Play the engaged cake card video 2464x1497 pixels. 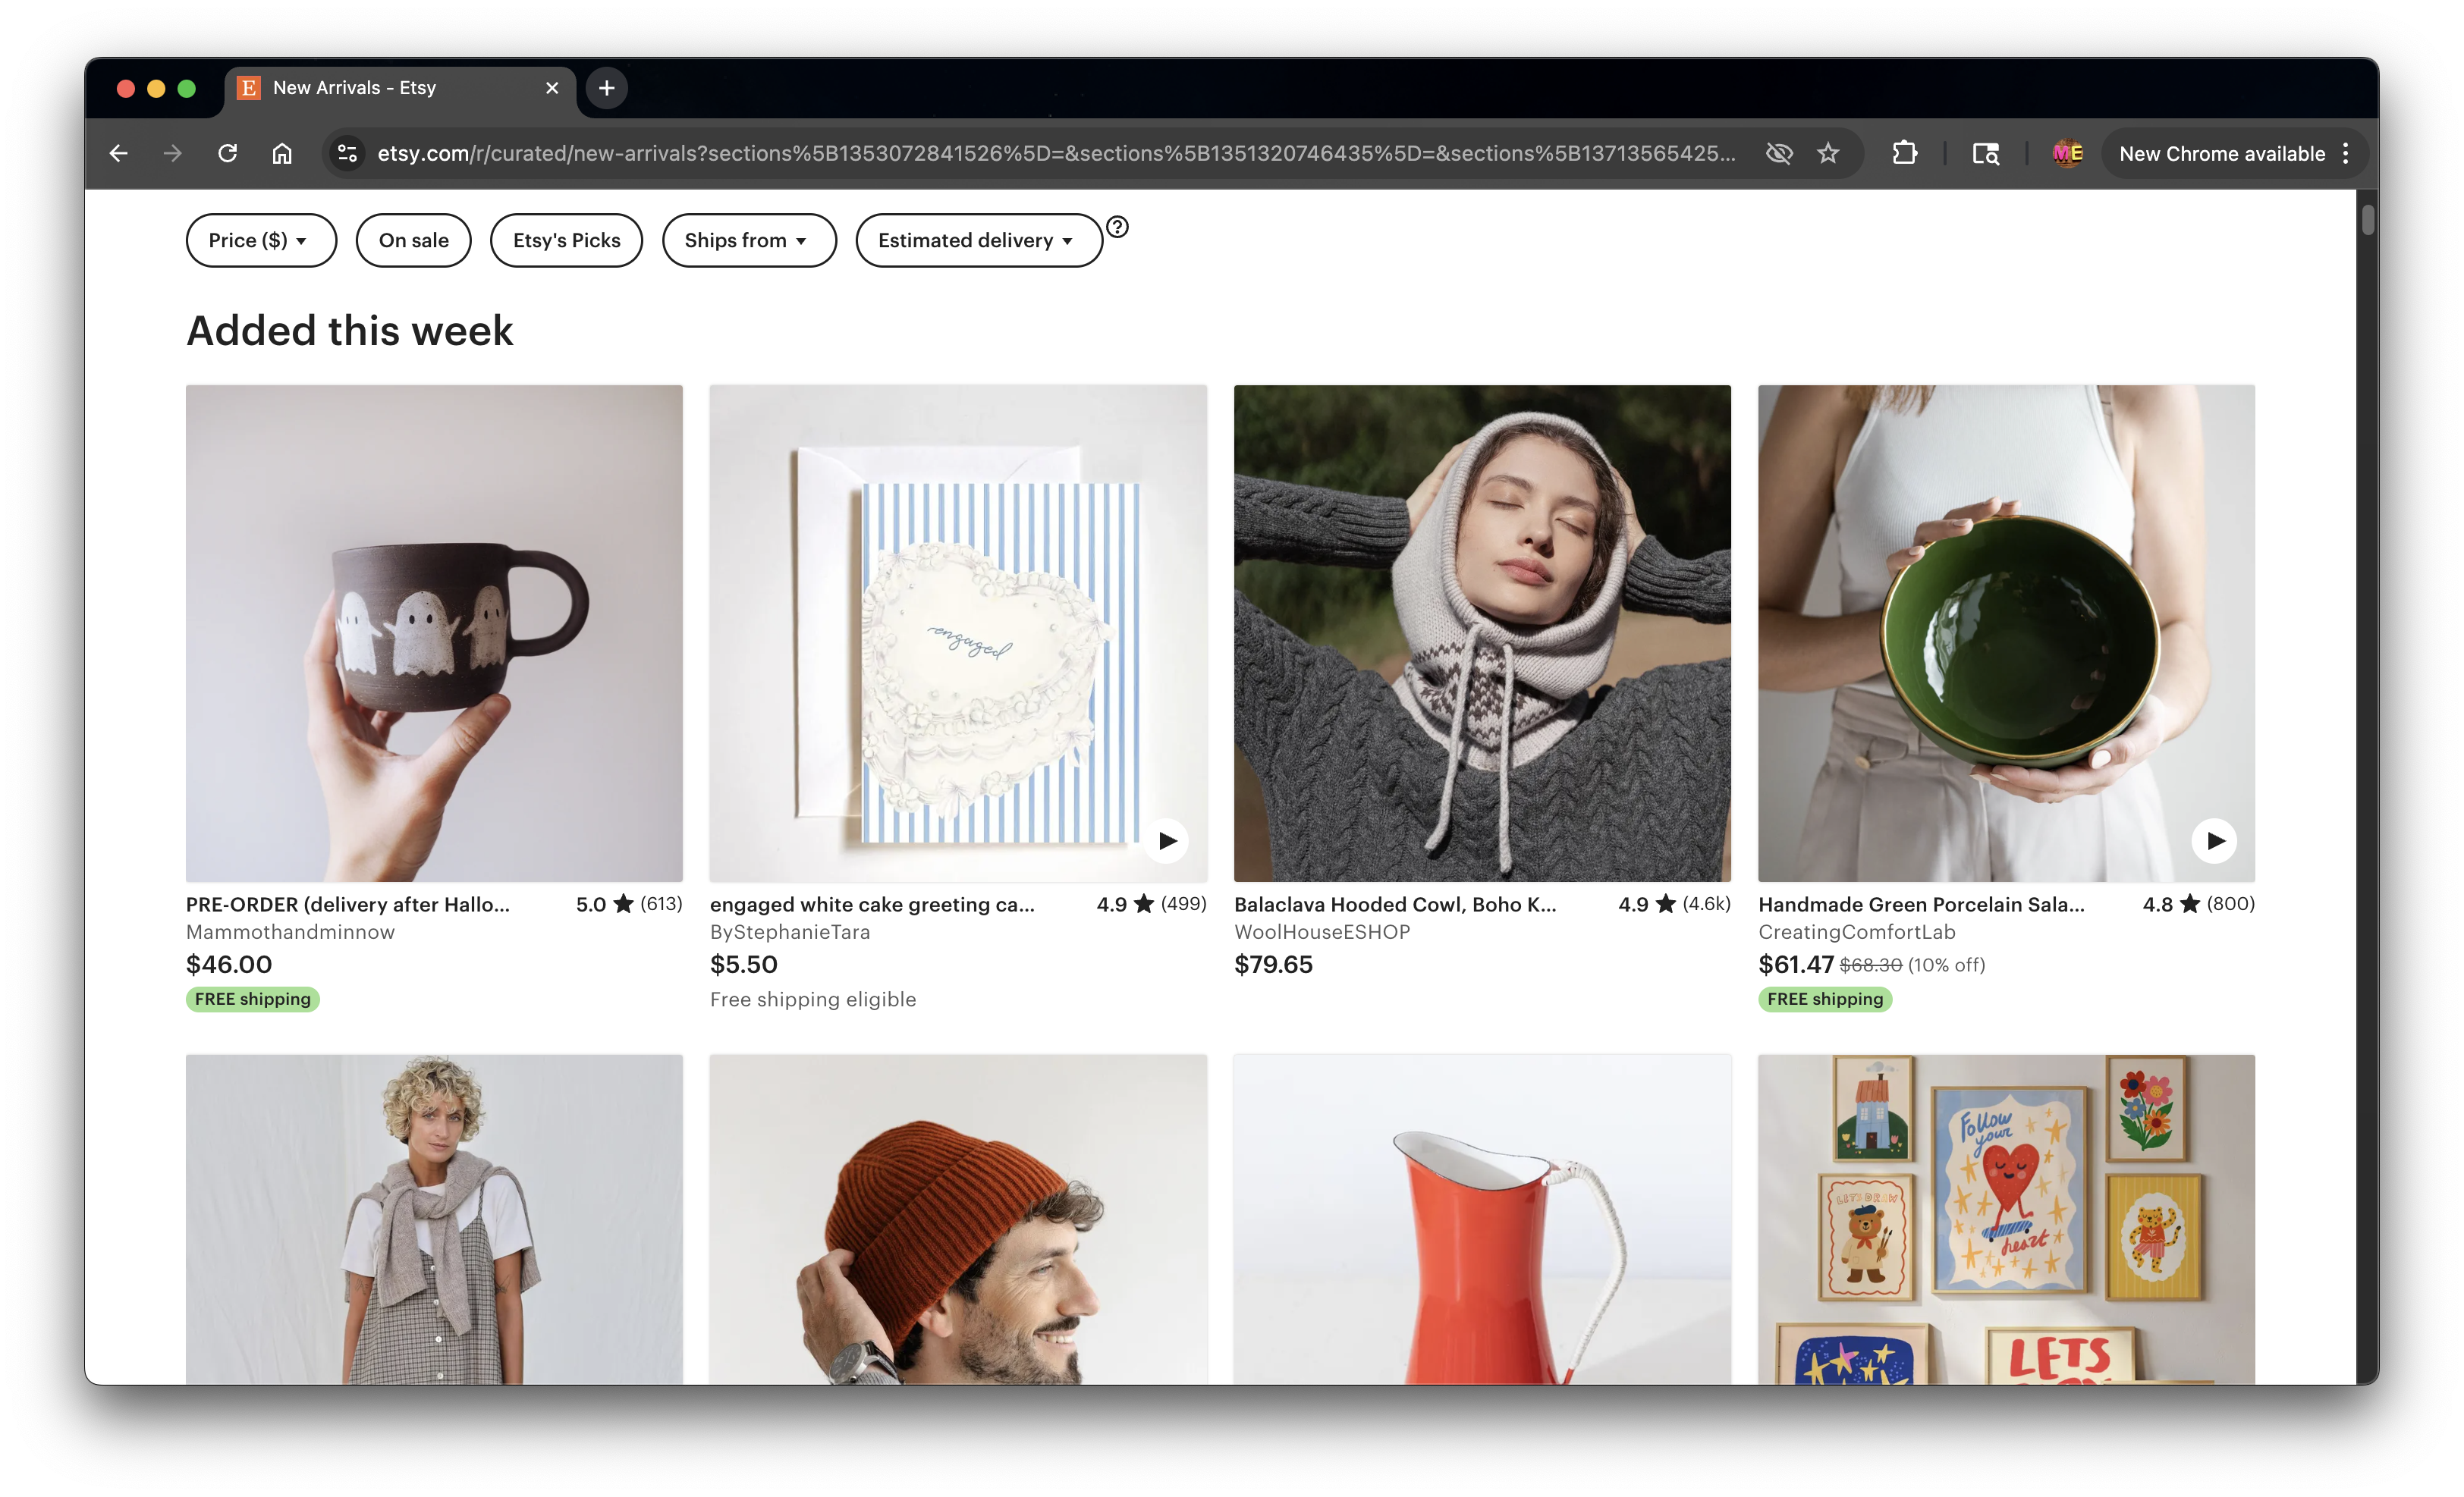[1166, 840]
